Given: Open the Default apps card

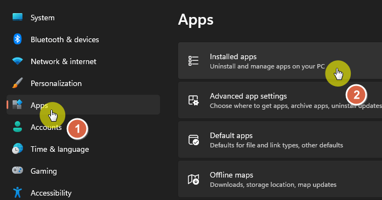Looking at the screenshot, I should pos(280,140).
